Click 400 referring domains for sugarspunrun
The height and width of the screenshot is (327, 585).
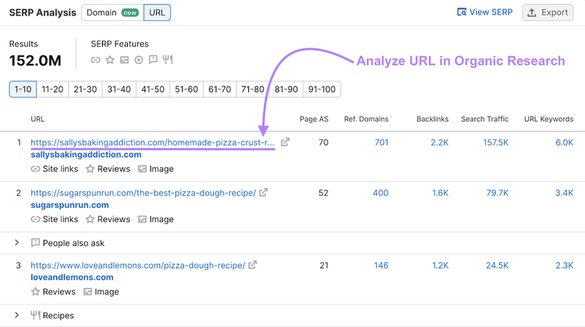(381, 193)
